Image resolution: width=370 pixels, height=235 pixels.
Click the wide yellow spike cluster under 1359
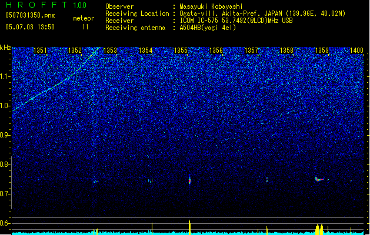319,229
